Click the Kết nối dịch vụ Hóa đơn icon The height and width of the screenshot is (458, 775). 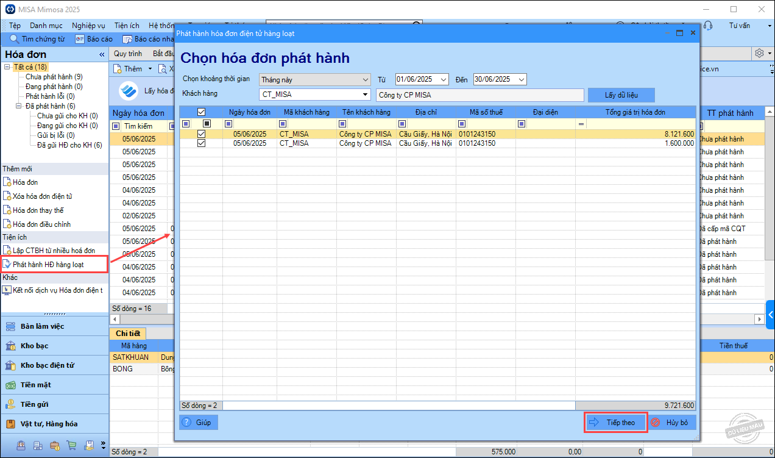tap(7, 291)
